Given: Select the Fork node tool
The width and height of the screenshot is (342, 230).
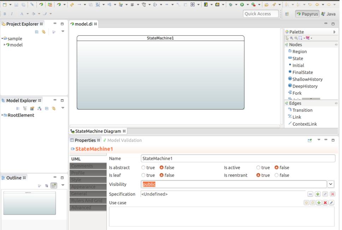Looking at the screenshot, I should click(296, 93).
